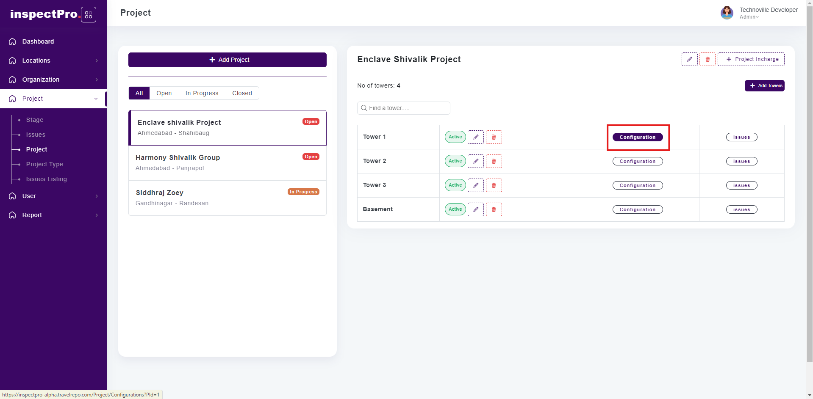Toggle the Active status of Tower 3
Viewport: 813px width, 399px height.
(x=455, y=185)
